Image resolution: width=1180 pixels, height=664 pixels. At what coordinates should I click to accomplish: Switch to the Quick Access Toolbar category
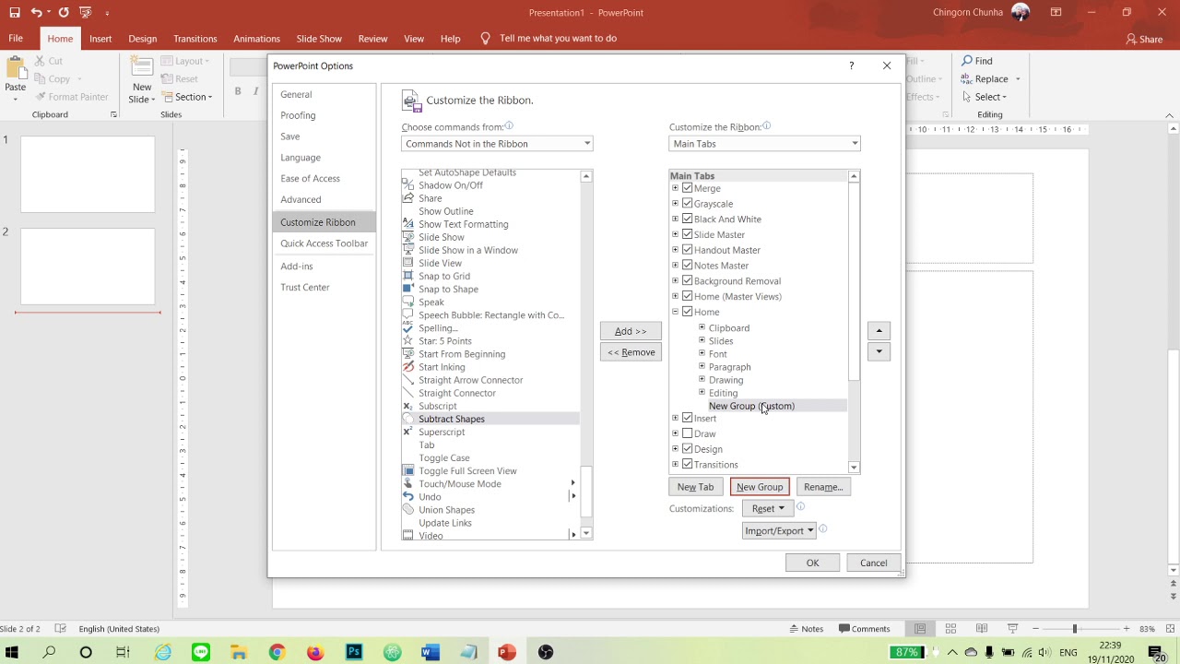(x=324, y=243)
